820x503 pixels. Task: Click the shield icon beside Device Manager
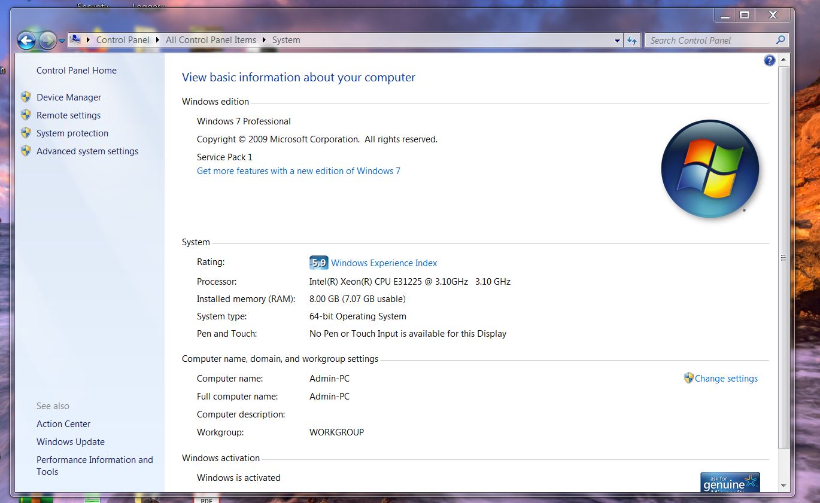coord(26,97)
